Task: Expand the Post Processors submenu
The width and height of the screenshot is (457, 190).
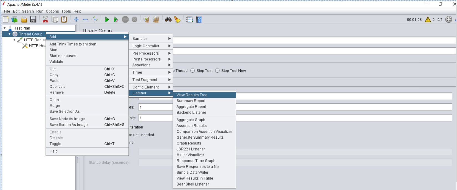Action: pyautogui.click(x=151, y=59)
